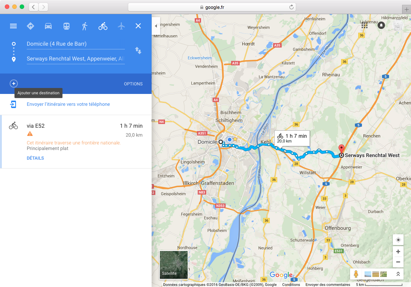Viewport: 411px width, 287px height.
Task: Open Envoyer l'itinéraire vers votre téléphone
Action: pos(68,104)
